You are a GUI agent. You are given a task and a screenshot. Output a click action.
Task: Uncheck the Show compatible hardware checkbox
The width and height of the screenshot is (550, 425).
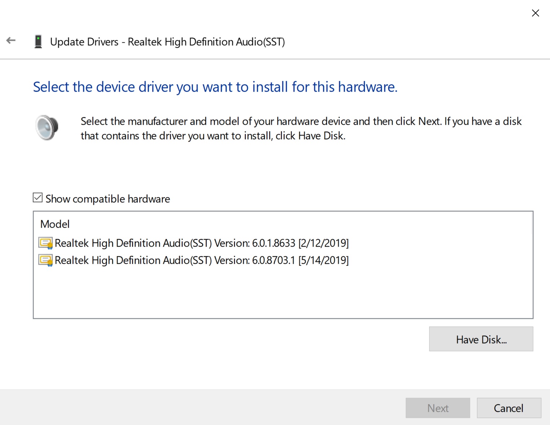(x=38, y=198)
